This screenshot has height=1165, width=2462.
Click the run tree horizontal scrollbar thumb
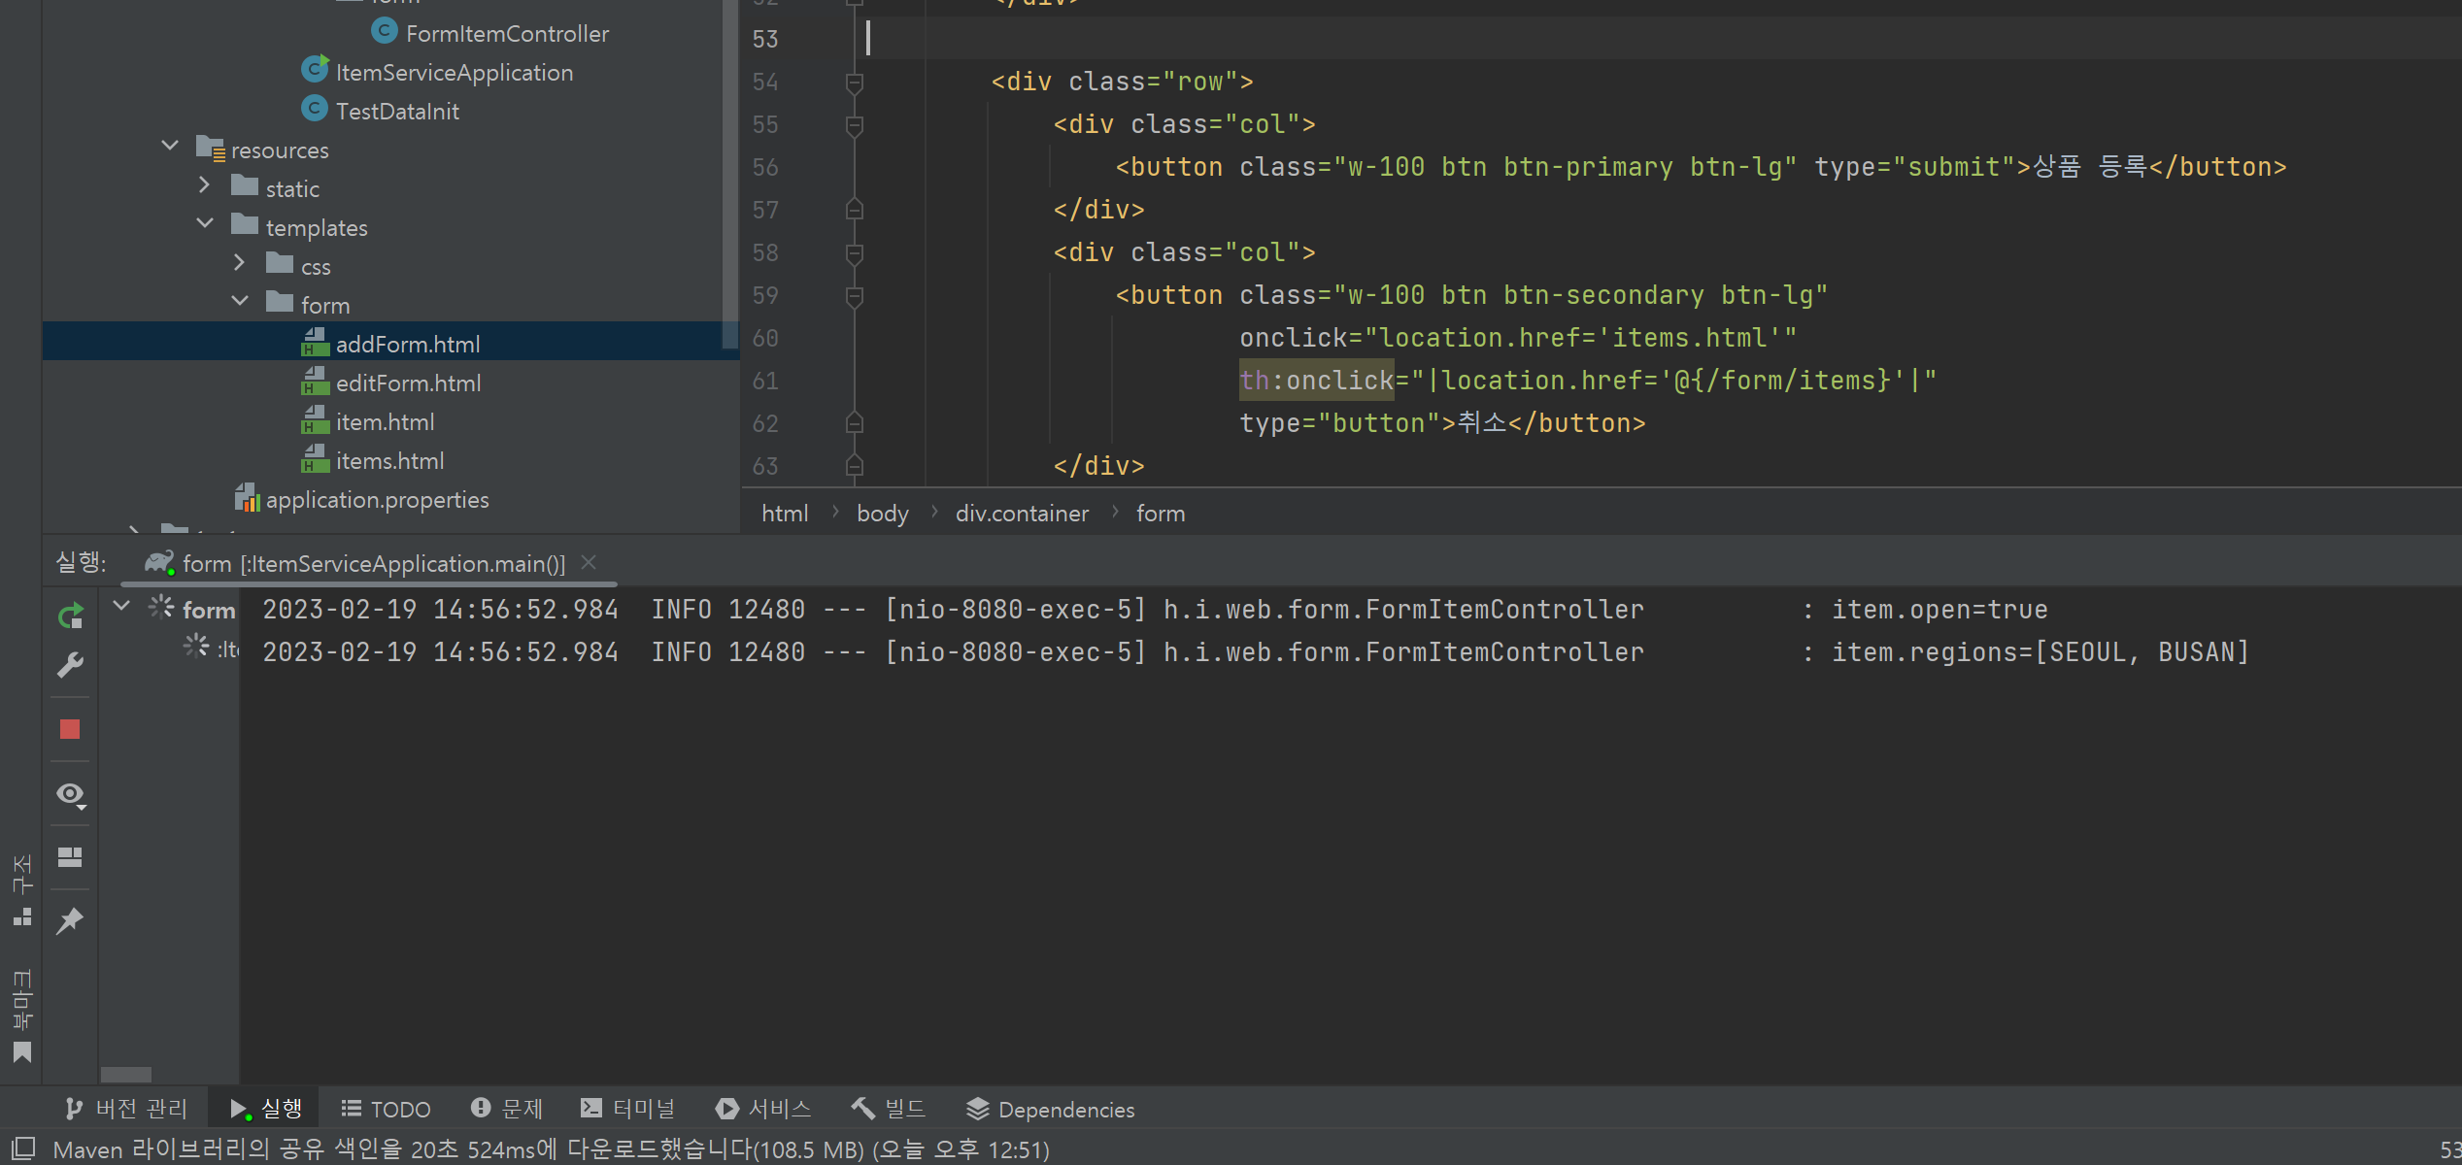click(126, 1075)
